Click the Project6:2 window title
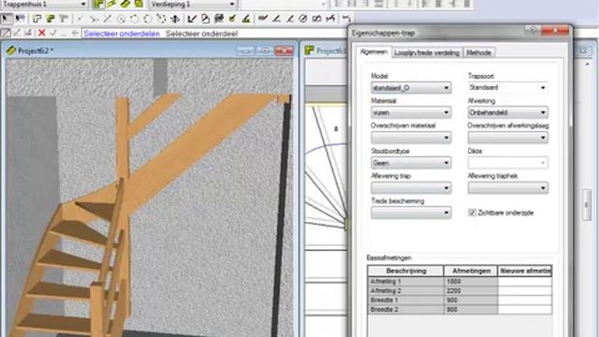 [36, 51]
